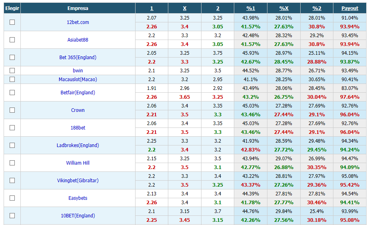The width and height of the screenshot is (369, 225).
Task: Click 10BET's 93.99% payout
Action: 350,211
